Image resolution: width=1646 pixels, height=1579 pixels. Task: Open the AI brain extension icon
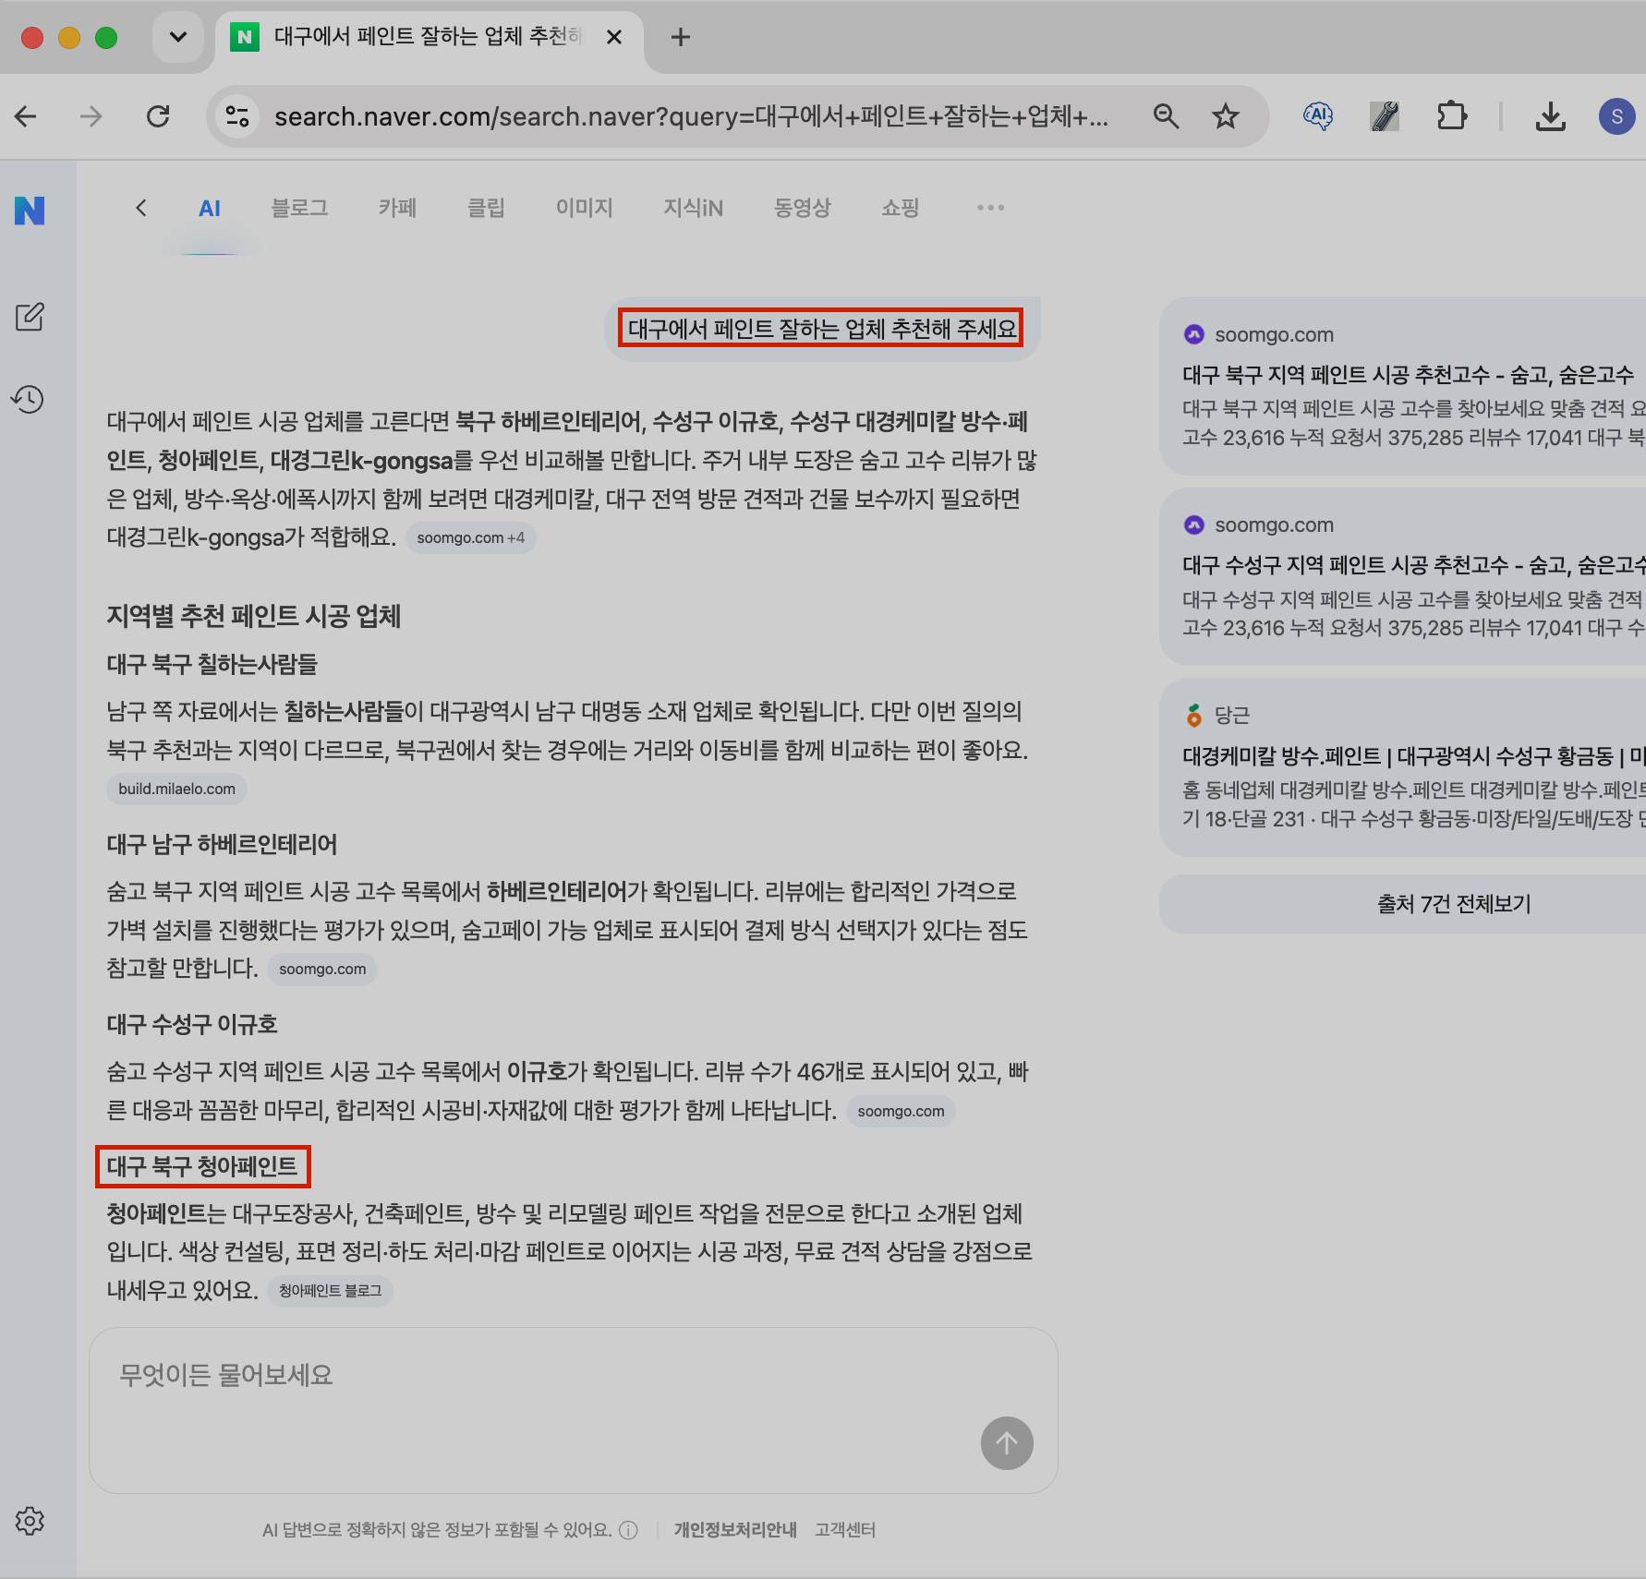(1318, 116)
